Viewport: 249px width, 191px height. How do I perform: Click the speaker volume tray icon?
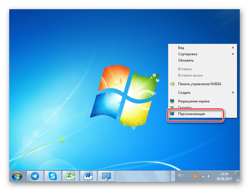coord(209,176)
